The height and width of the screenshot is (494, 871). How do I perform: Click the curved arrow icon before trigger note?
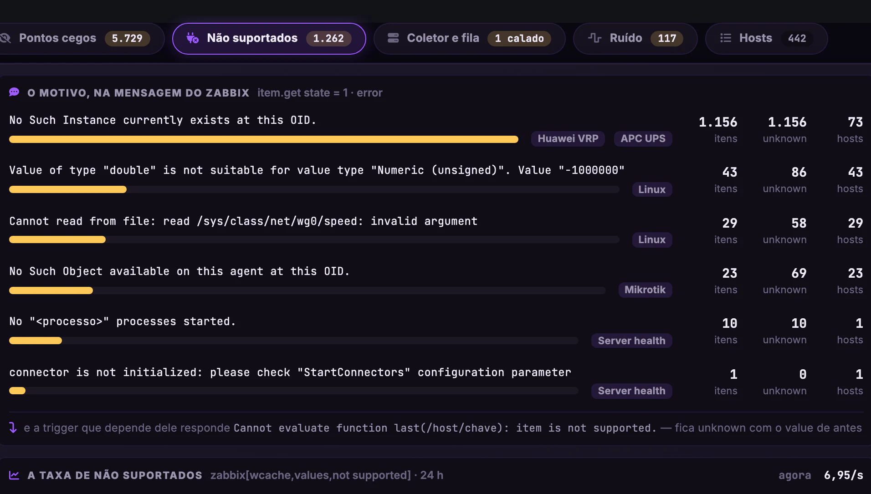click(13, 428)
